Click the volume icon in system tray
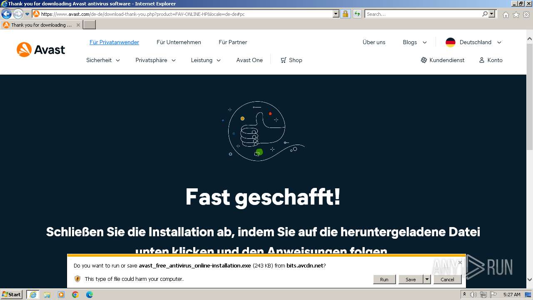533x300 pixels. coord(473,295)
